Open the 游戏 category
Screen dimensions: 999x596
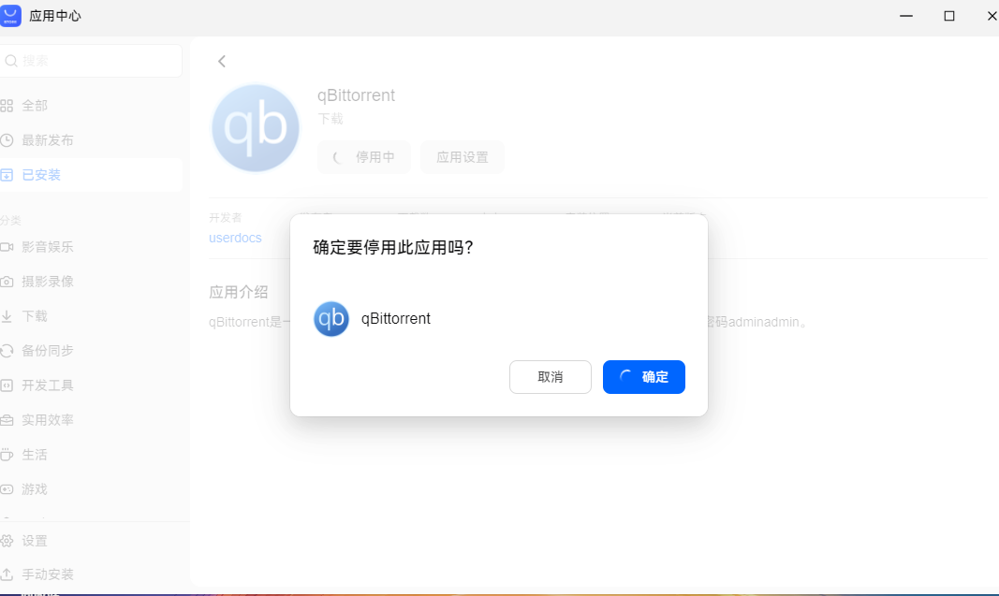tap(89, 489)
